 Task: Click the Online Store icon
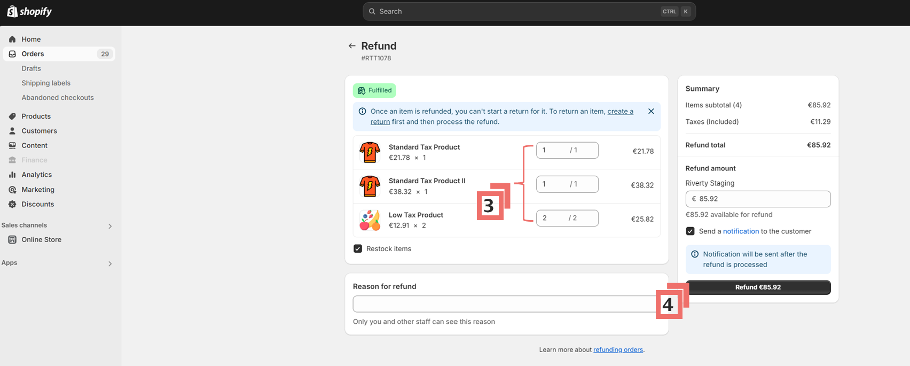point(12,239)
